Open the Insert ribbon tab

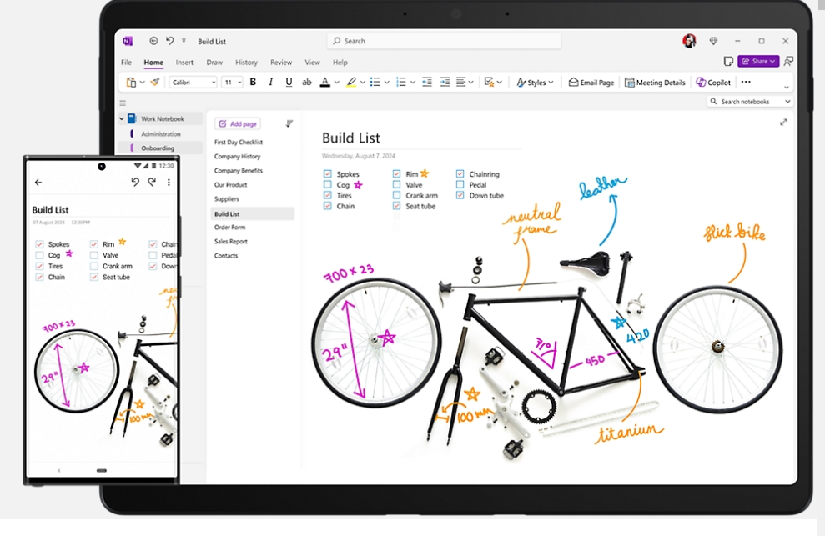pos(184,62)
